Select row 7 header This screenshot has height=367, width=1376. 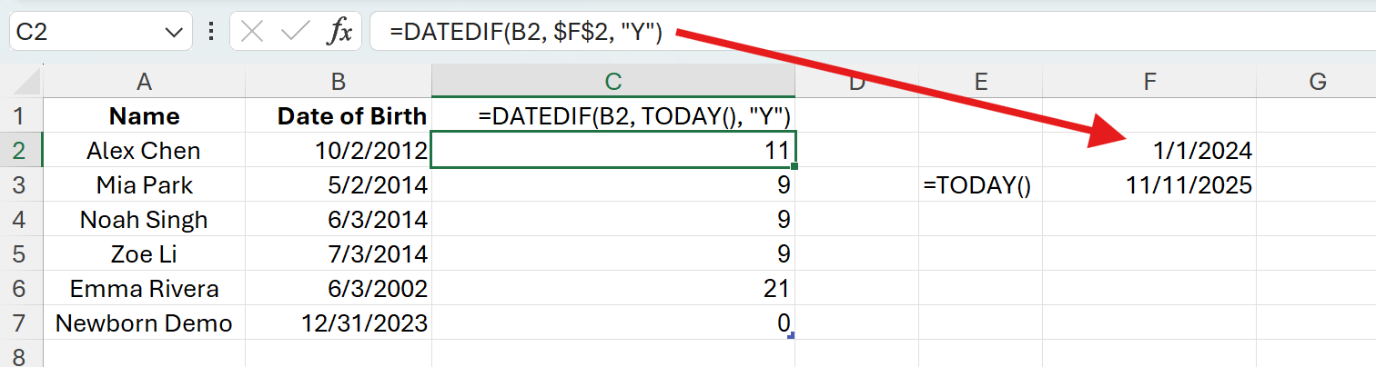(22, 323)
